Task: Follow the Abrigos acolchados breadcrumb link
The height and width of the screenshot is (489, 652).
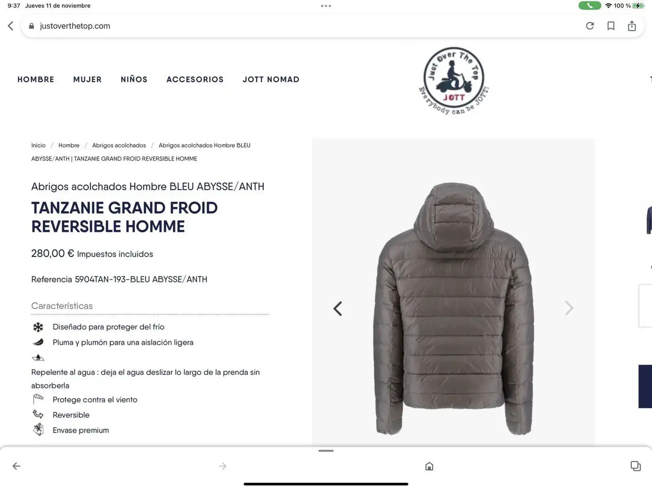Action: point(119,145)
